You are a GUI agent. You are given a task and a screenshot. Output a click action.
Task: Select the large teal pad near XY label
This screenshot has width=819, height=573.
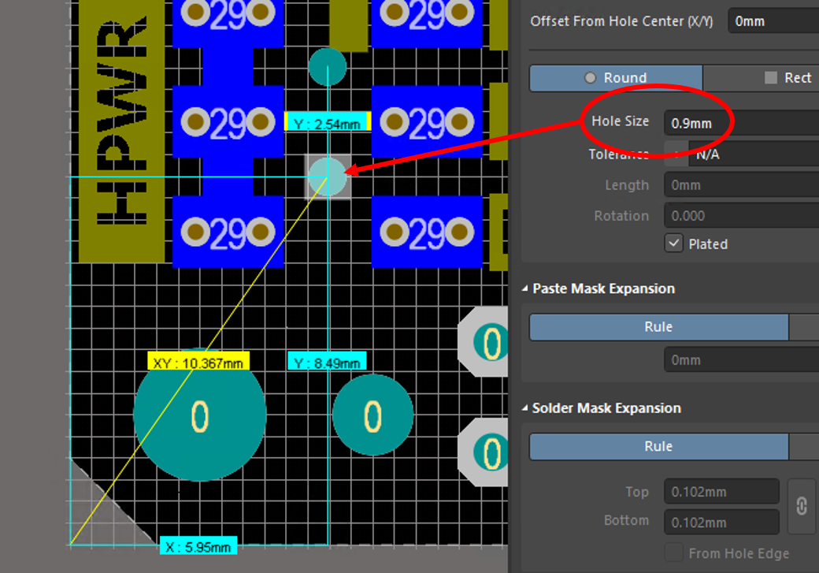(200, 415)
